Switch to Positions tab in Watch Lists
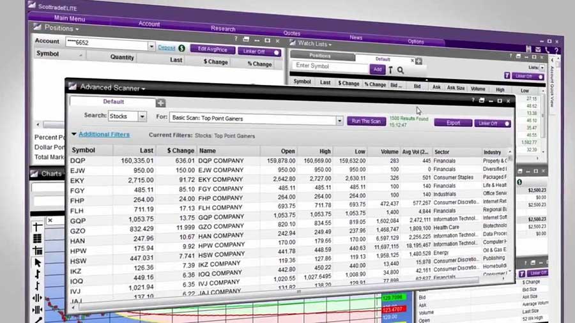The width and height of the screenshot is (575, 323). (322, 56)
